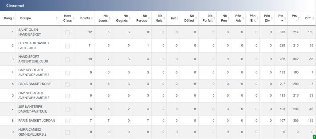This screenshot has height=139, width=316.
Task: Sort by Nb Gagnés using its arrows
Action: (129, 18)
